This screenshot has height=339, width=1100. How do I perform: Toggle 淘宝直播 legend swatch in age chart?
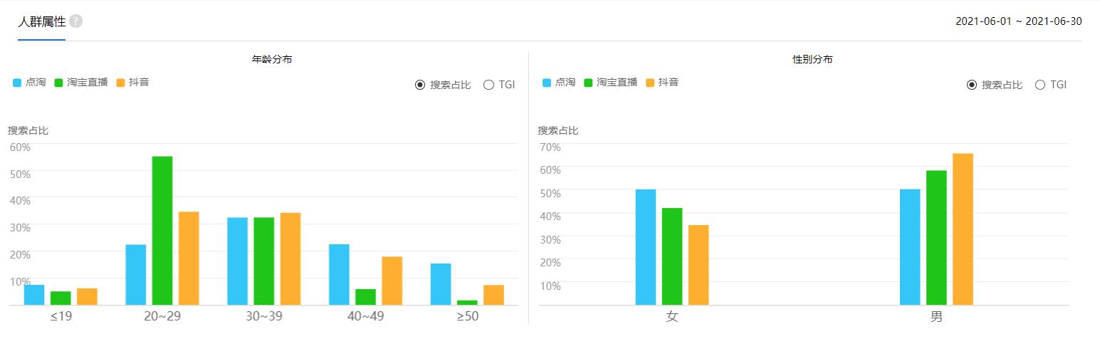59,83
